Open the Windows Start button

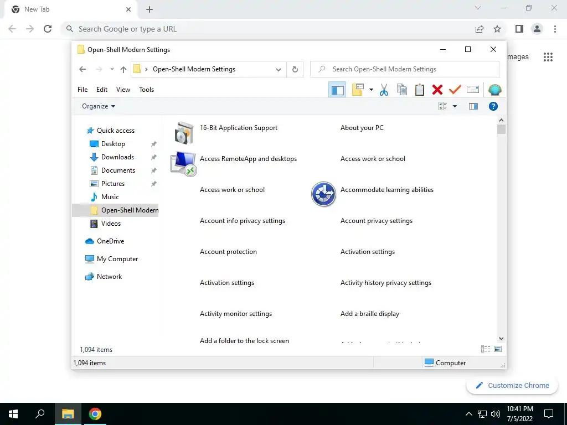13,414
